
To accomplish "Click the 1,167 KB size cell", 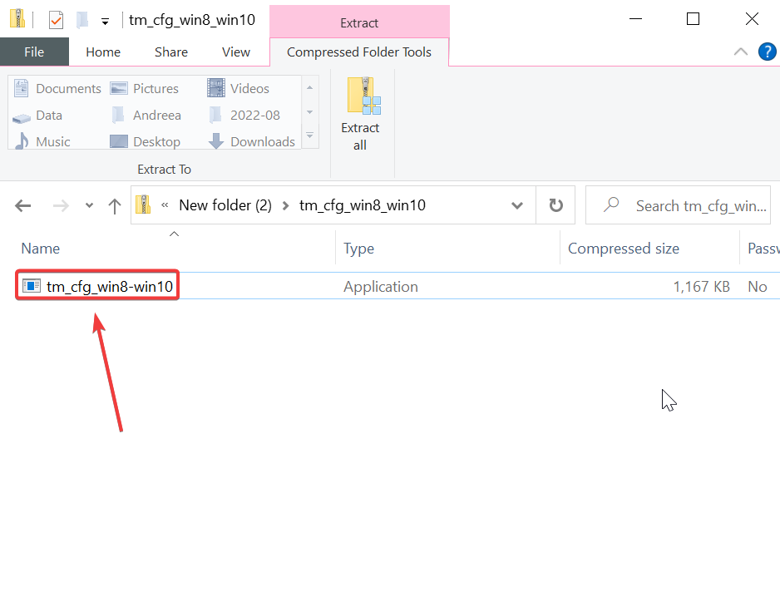I will (x=701, y=286).
